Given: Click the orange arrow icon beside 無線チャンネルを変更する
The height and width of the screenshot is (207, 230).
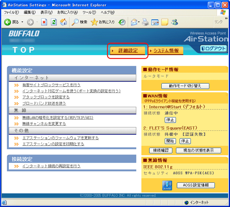Looking at the screenshot, I should pos(16,124).
